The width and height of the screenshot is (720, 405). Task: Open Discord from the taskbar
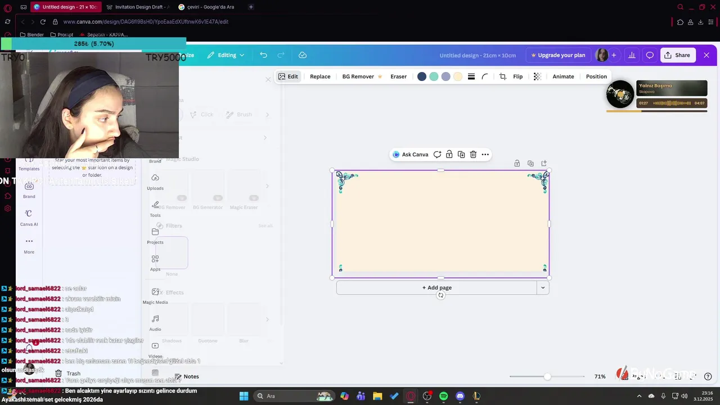click(460, 396)
